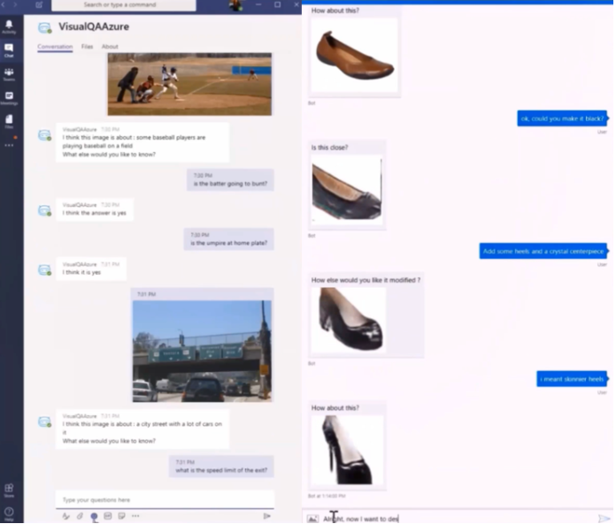Open Teams section in left sidebar
The height and width of the screenshot is (524, 616).
(x=9, y=74)
